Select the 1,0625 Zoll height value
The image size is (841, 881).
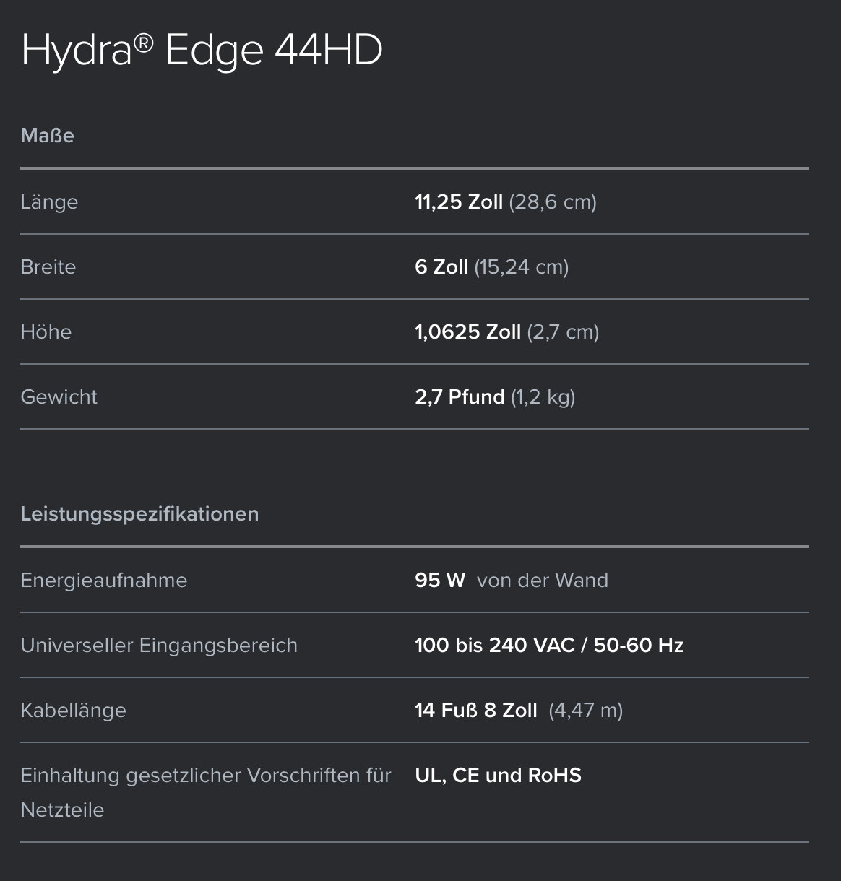coord(467,332)
